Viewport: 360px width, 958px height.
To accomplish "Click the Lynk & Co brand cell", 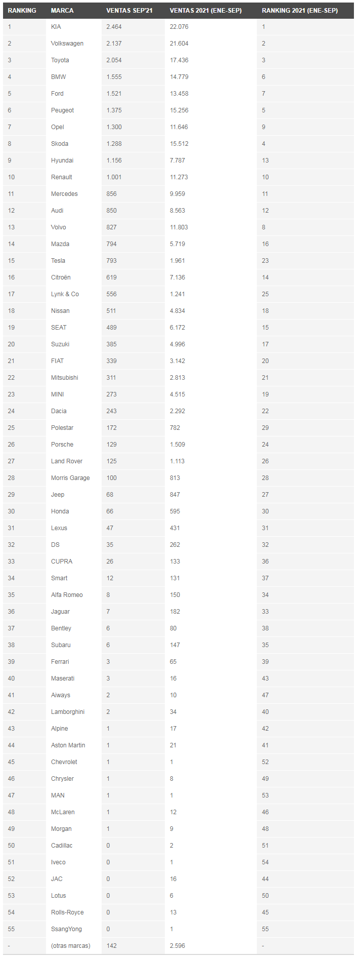I will point(65,294).
